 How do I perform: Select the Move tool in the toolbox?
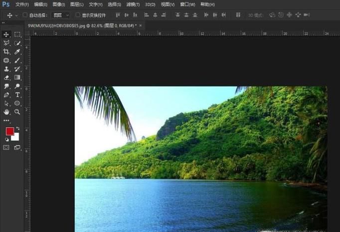click(6, 34)
